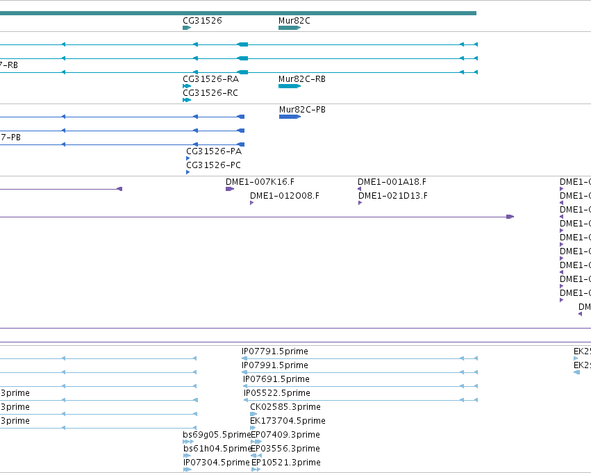
Task: Select the Mur82C-PB protein label
Action: (302, 110)
